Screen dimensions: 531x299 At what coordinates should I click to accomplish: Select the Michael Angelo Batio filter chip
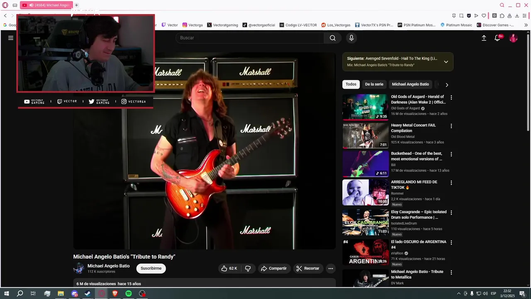410,84
